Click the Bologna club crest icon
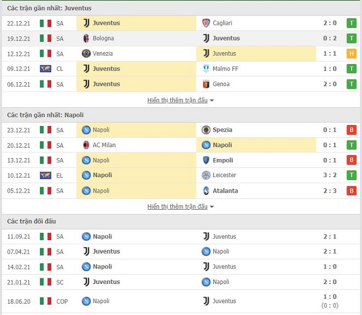This screenshot has width=362, height=315. click(86, 38)
